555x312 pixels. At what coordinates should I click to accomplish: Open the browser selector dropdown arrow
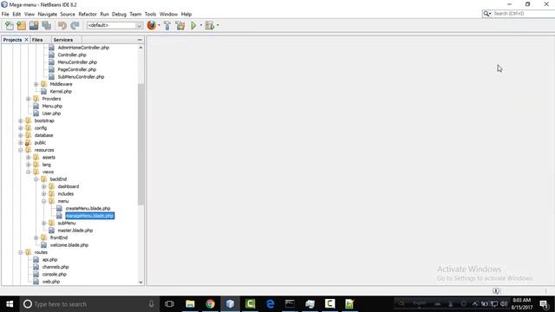pos(159,25)
